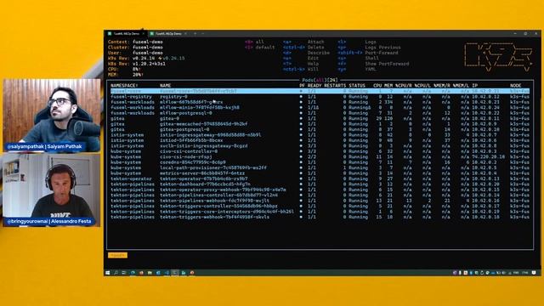Screen dimensions: 544x306
Task: Select the registry-0 pod row
Action: pyautogui.click(x=320, y=96)
